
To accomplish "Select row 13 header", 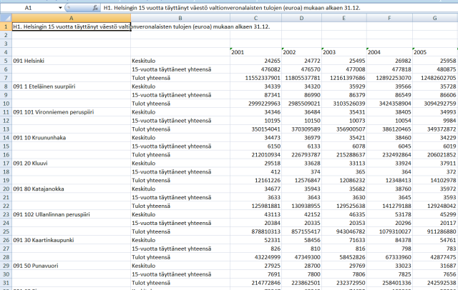I will pos(6,129).
